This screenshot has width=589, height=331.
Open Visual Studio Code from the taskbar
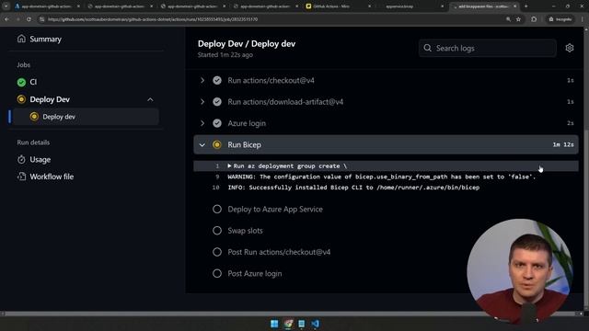pos(315,324)
